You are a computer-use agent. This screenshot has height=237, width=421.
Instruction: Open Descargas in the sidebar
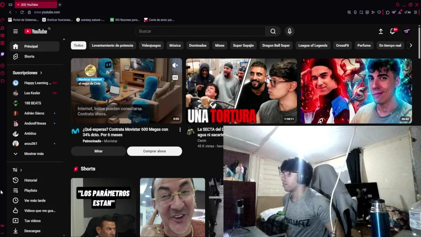[35, 231]
